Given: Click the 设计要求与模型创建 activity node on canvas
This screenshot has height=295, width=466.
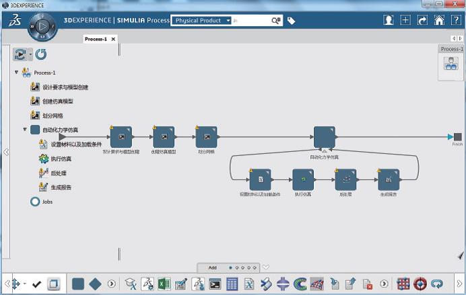Looking at the screenshot, I should (x=121, y=137).
